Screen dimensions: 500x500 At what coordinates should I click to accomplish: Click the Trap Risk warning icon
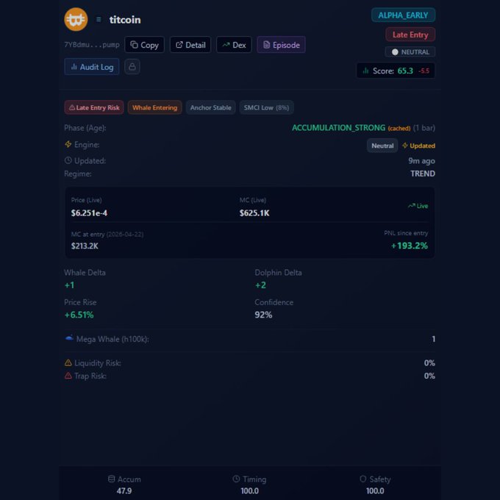click(68, 376)
